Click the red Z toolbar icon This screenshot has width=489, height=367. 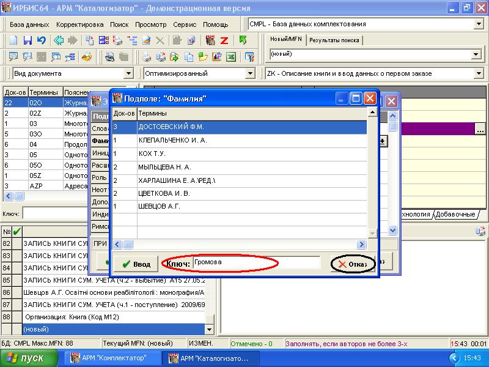(224, 40)
